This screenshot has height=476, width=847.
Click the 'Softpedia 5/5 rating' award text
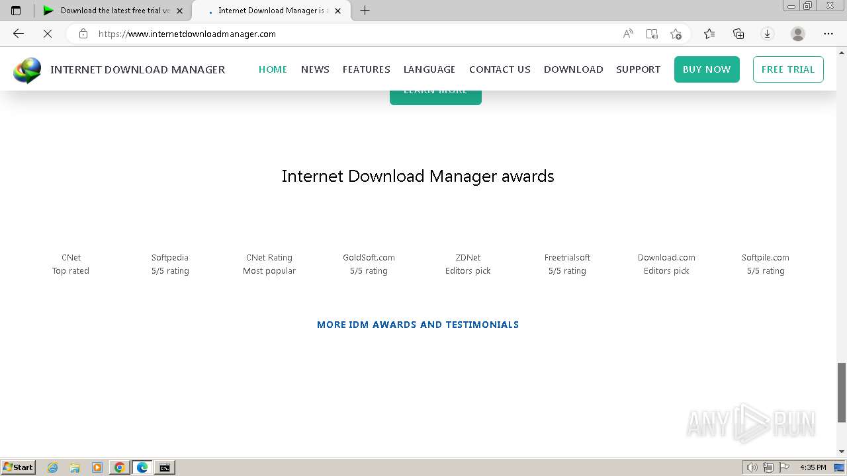tap(170, 264)
